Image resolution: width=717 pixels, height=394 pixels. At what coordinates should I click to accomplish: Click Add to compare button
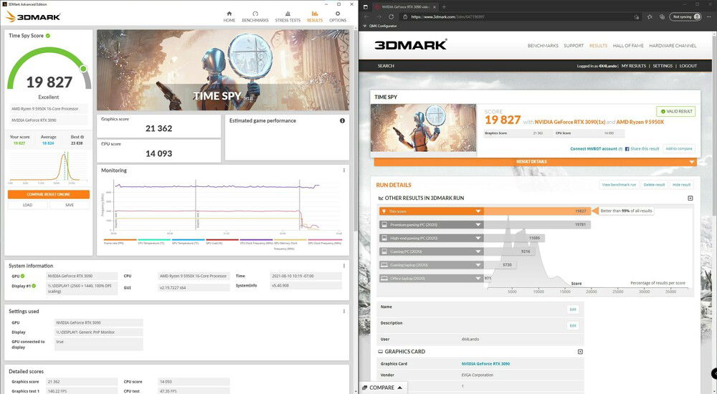(678, 148)
